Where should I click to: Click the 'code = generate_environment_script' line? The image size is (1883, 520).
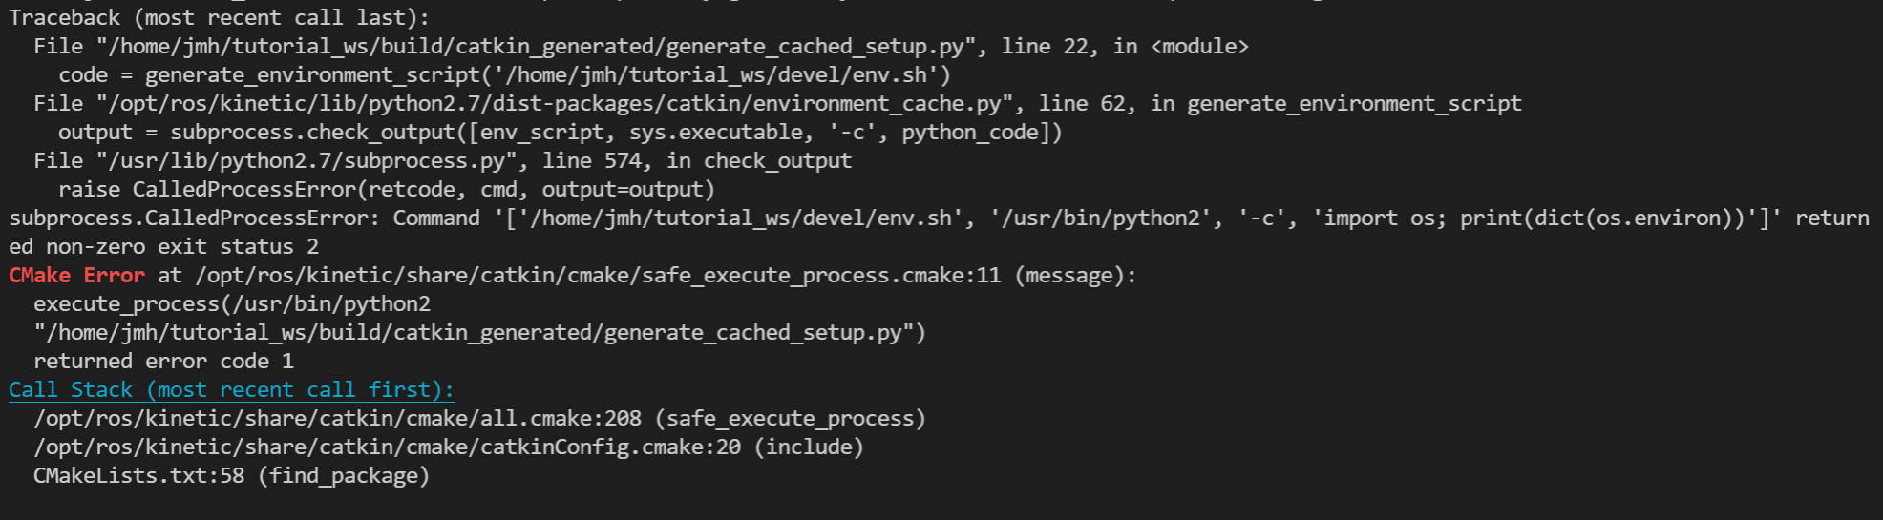(505, 74)
